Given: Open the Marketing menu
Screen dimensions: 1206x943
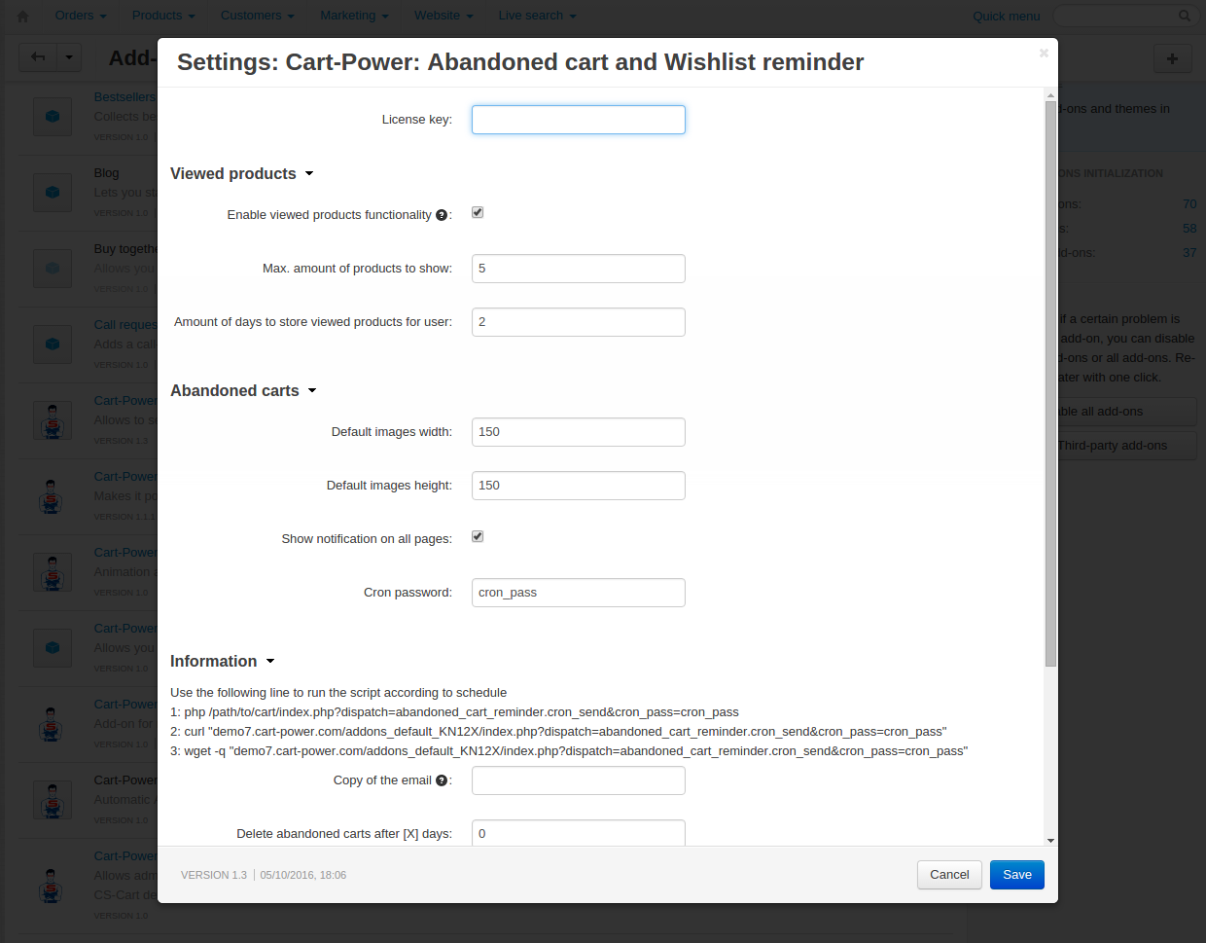Looking at the screenshot, I should click(x=354, y=16).
